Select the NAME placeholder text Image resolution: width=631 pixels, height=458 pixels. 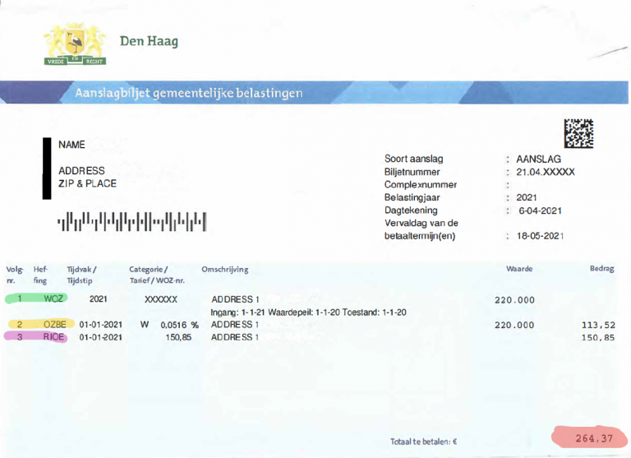coord(71,145)
